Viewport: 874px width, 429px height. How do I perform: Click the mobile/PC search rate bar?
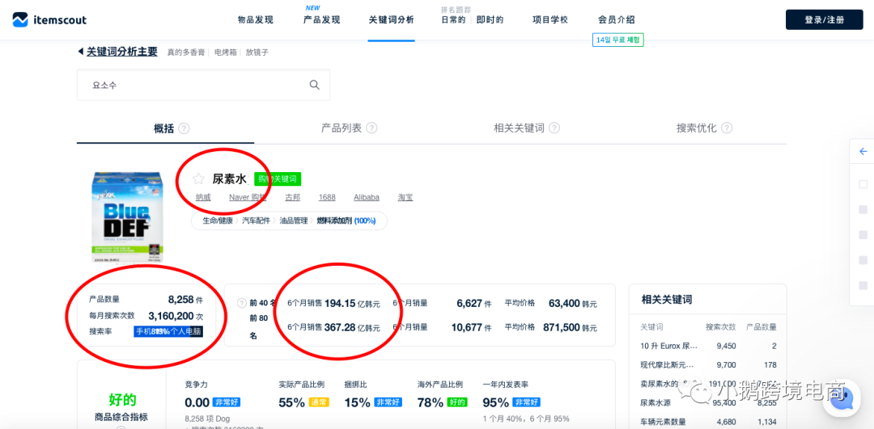[x=168, y=331]
